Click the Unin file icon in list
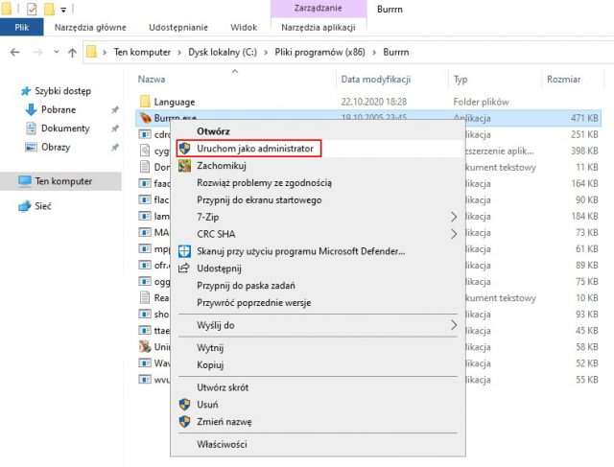 tap(145, 346)
